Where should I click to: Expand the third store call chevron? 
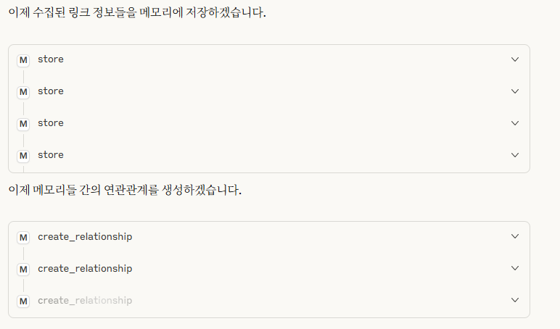tap(515, 123)
